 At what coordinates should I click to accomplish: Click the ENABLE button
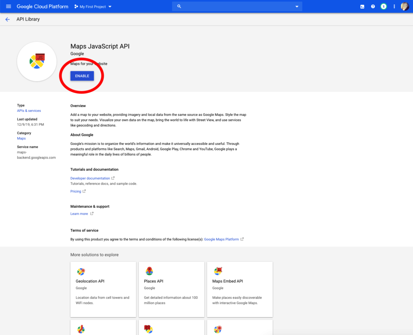point(82,76)
